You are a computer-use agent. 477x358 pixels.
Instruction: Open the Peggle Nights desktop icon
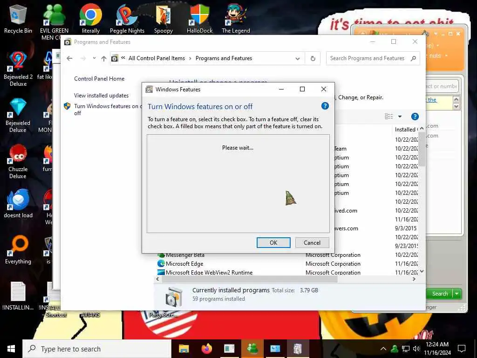(127, 18)
